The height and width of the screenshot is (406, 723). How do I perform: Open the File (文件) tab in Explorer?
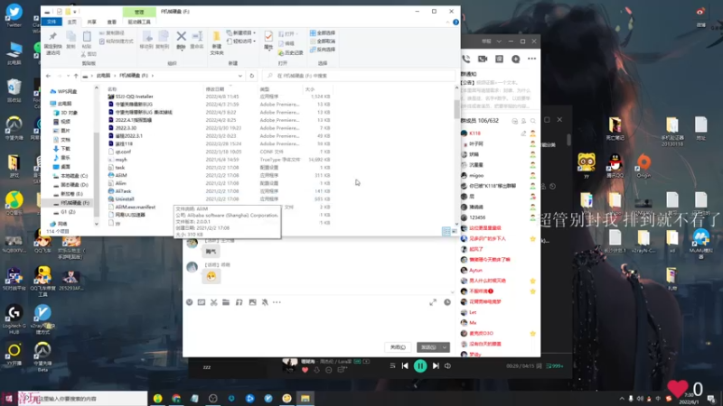point(52,22)
